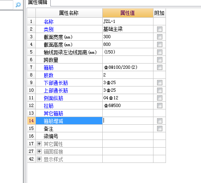The image size is (201, 183).
Task: Toggle the 附加 checkbox for 跨数量
Action: [x=160, y=60]
